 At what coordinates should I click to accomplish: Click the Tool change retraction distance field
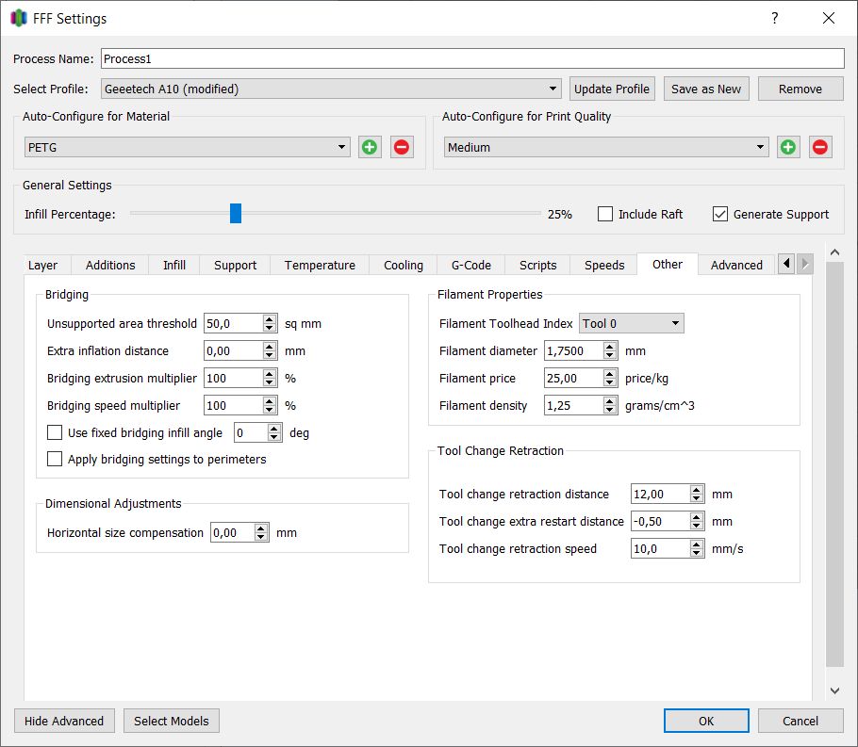pos(660,494)
